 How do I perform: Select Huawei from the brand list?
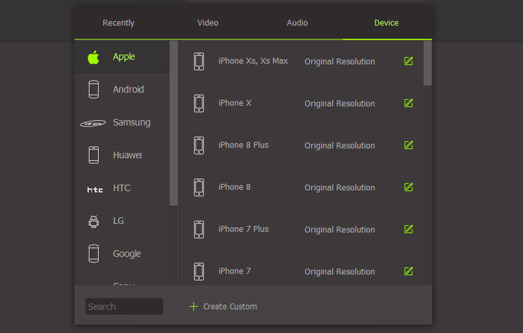127,155
